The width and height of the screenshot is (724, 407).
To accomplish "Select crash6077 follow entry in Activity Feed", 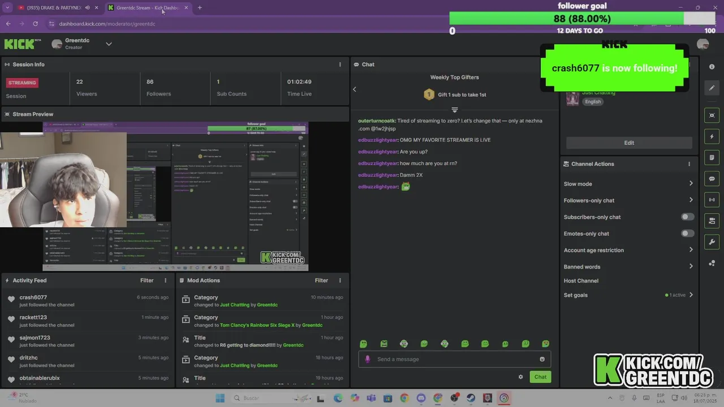I will point(88,301).
